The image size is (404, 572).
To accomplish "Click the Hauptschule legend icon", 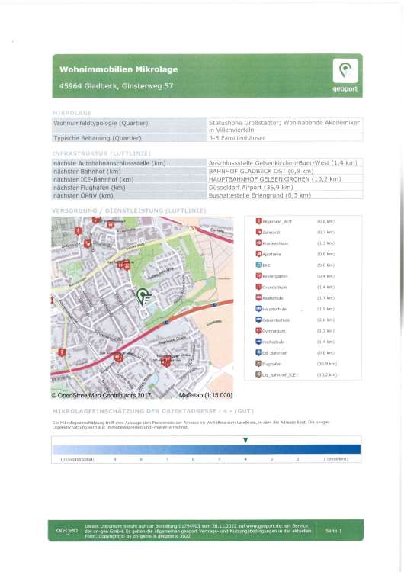I will tap(259, 309).
